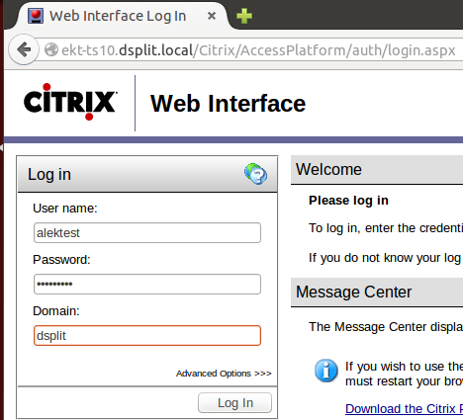Click into the Domain field
Screen dimensions: 463x420
pyautogui.click(x=147, y=335)
